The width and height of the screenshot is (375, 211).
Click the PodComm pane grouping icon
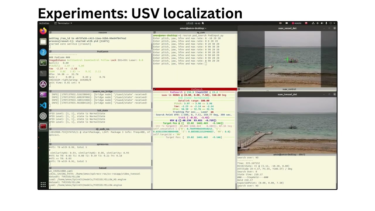pyautogui.click(x=50, y=52)
